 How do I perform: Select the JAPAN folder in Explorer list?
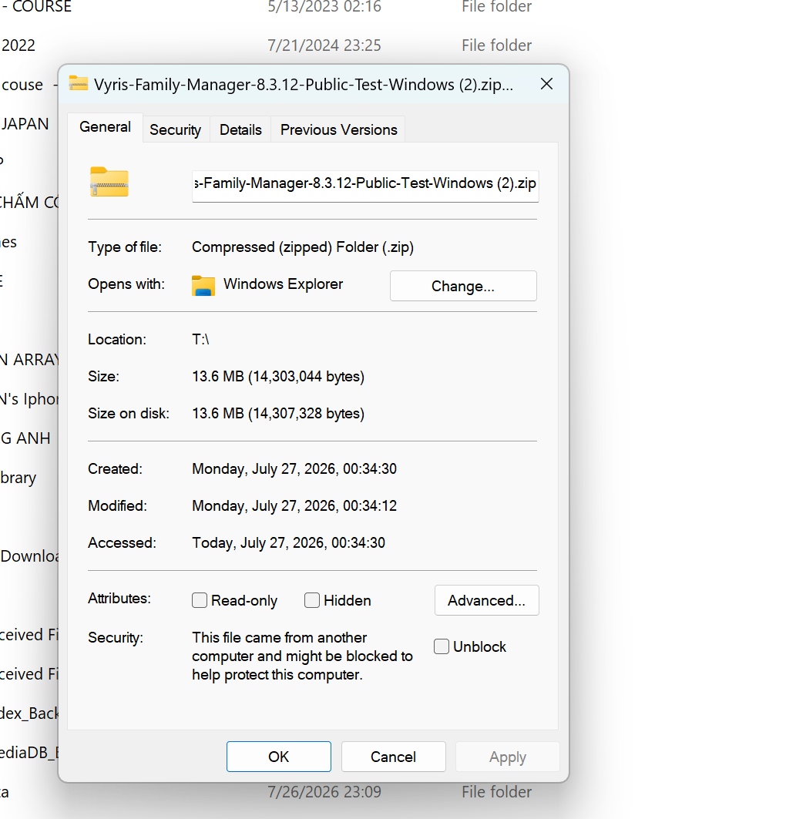point(25,124)
